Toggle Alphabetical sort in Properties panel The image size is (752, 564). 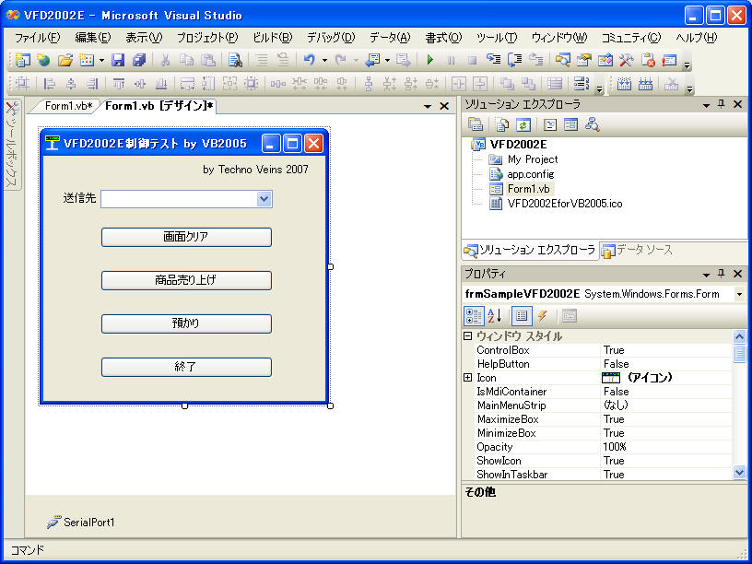pos(495,315)
